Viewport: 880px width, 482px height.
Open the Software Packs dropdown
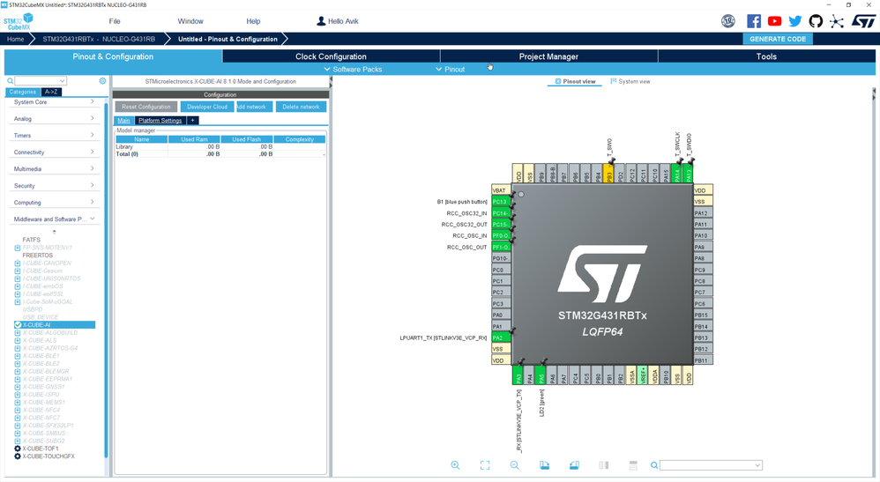[353, 69]
